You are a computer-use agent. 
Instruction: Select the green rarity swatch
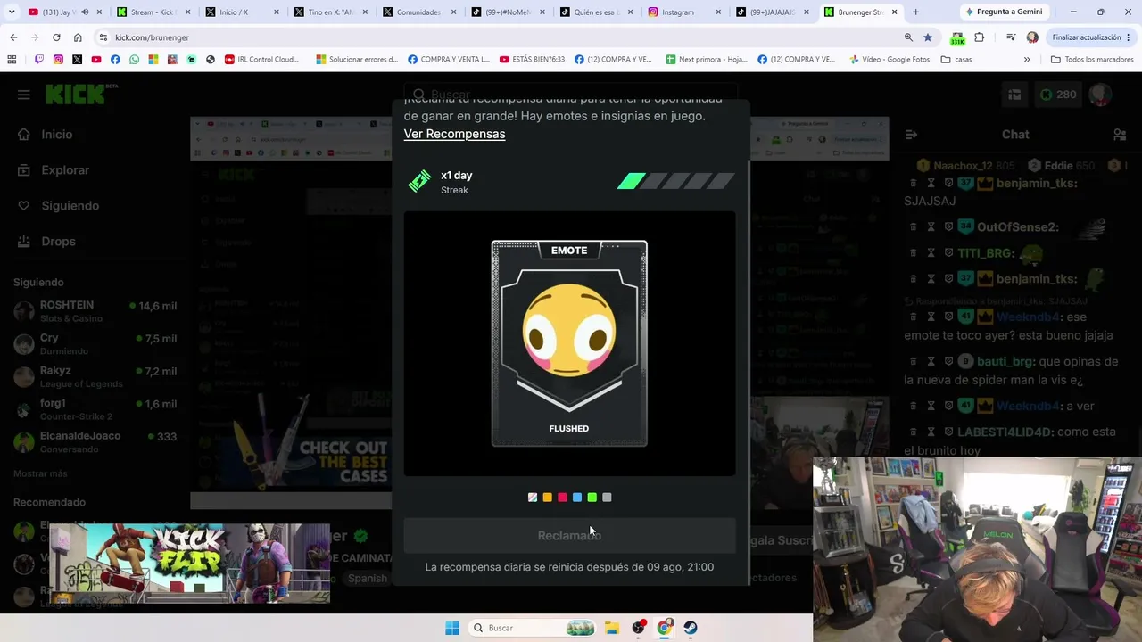592,498
